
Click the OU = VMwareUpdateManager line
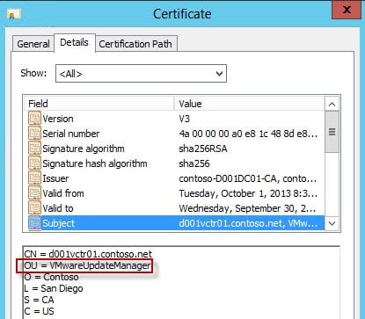tap(87, 265)
